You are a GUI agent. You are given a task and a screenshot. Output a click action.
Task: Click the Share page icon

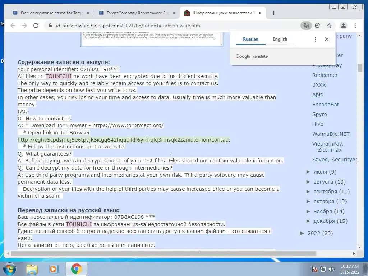click(318, 26)
